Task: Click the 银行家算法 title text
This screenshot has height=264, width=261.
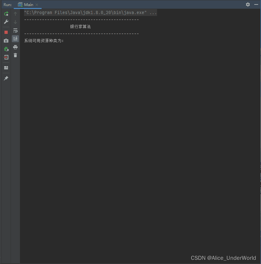Action: coord(80,27)
